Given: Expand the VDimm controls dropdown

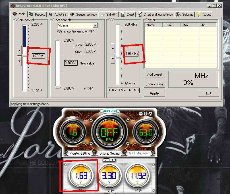Looking at the screenshot, I should pos(95,25).
